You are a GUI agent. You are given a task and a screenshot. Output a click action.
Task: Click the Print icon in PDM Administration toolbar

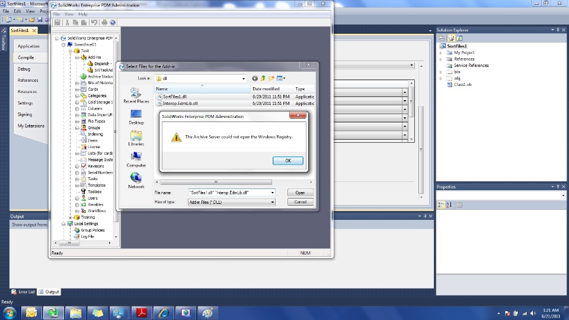tap(104, 23)
